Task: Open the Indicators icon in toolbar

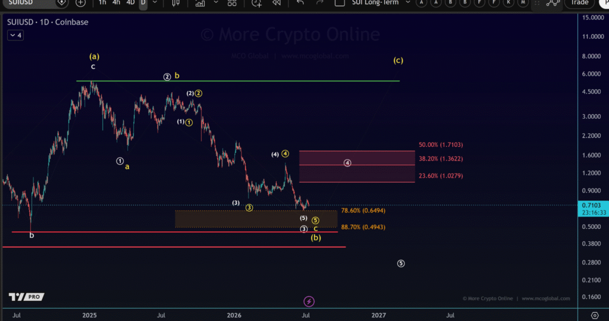Action: coord(200,3)
